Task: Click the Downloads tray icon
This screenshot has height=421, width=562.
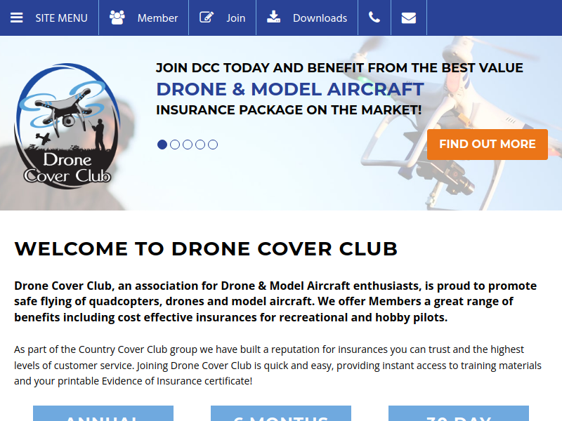Action: 273,17
